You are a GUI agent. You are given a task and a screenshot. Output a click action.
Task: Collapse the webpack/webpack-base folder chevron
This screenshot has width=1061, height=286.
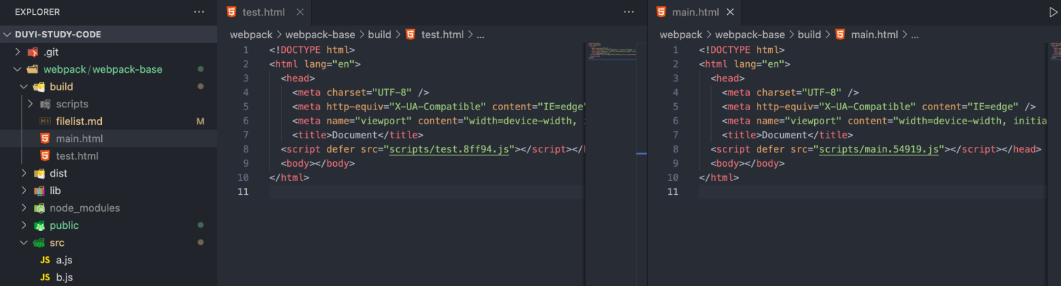pos(18,69)
